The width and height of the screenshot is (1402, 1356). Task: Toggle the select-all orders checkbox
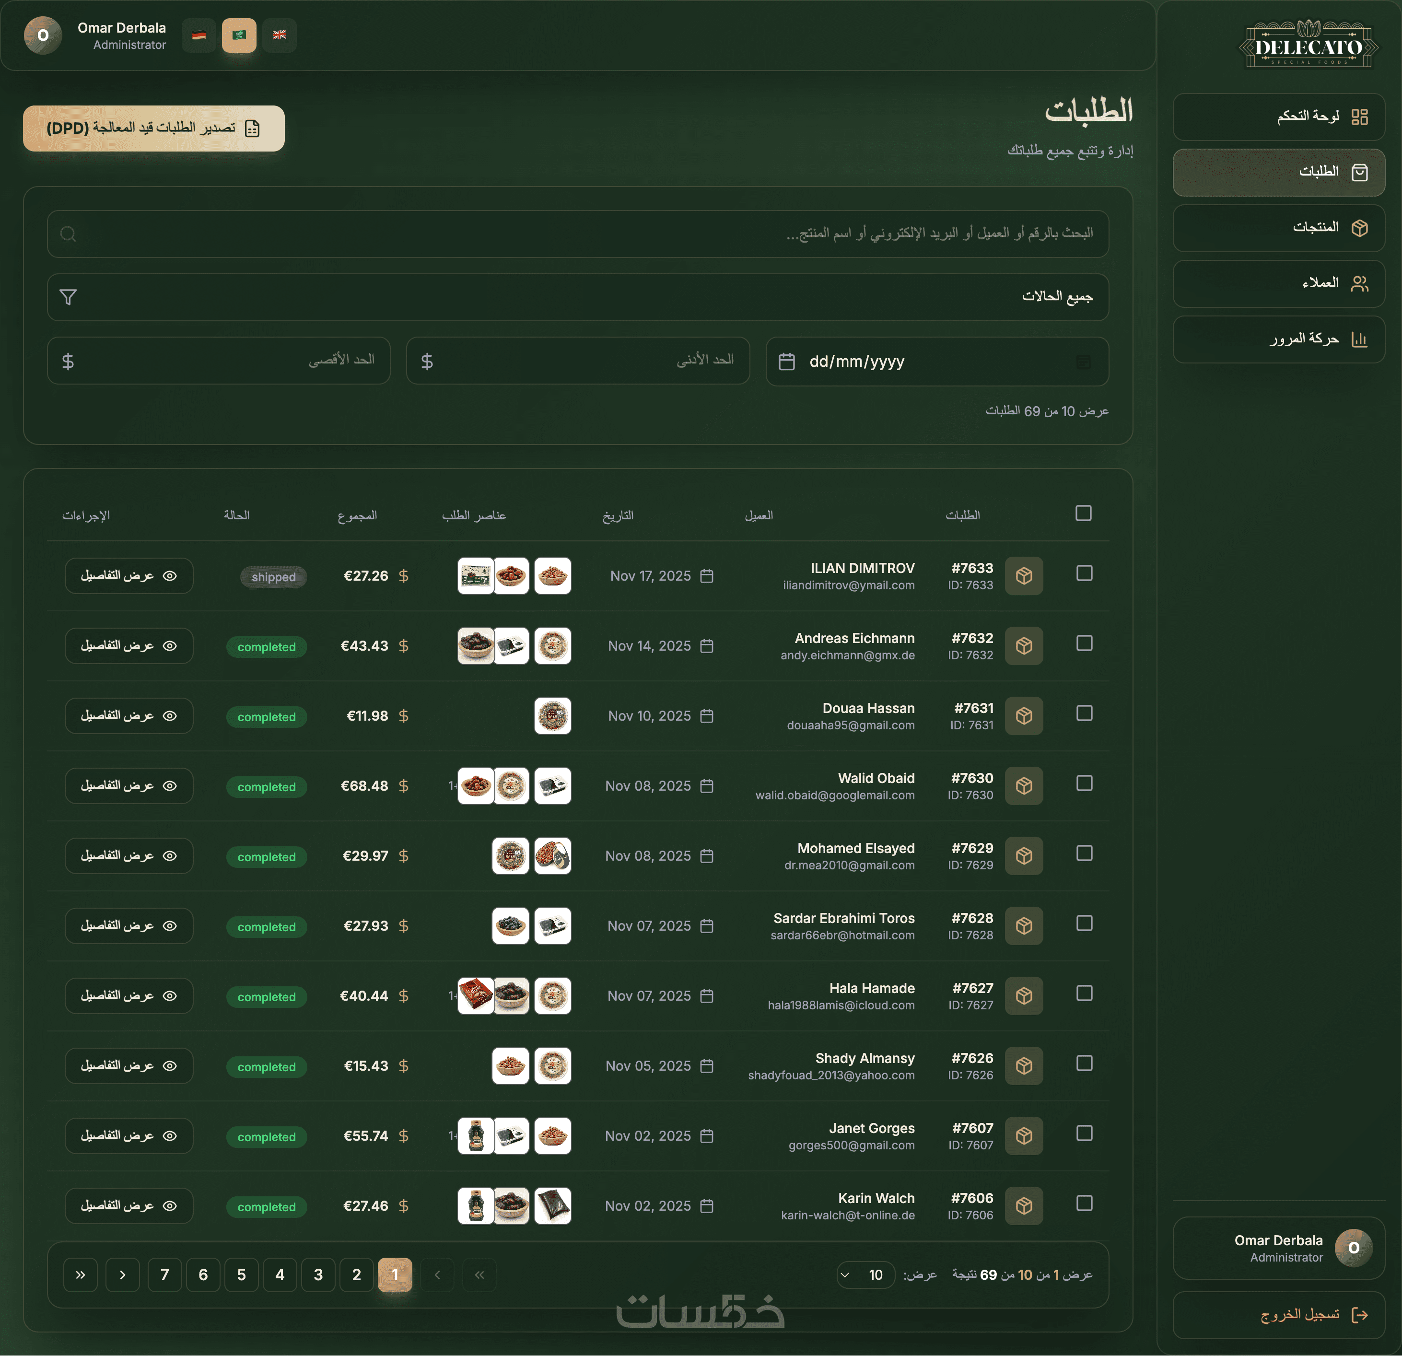pyautogui.click(x=1083, y=513)
